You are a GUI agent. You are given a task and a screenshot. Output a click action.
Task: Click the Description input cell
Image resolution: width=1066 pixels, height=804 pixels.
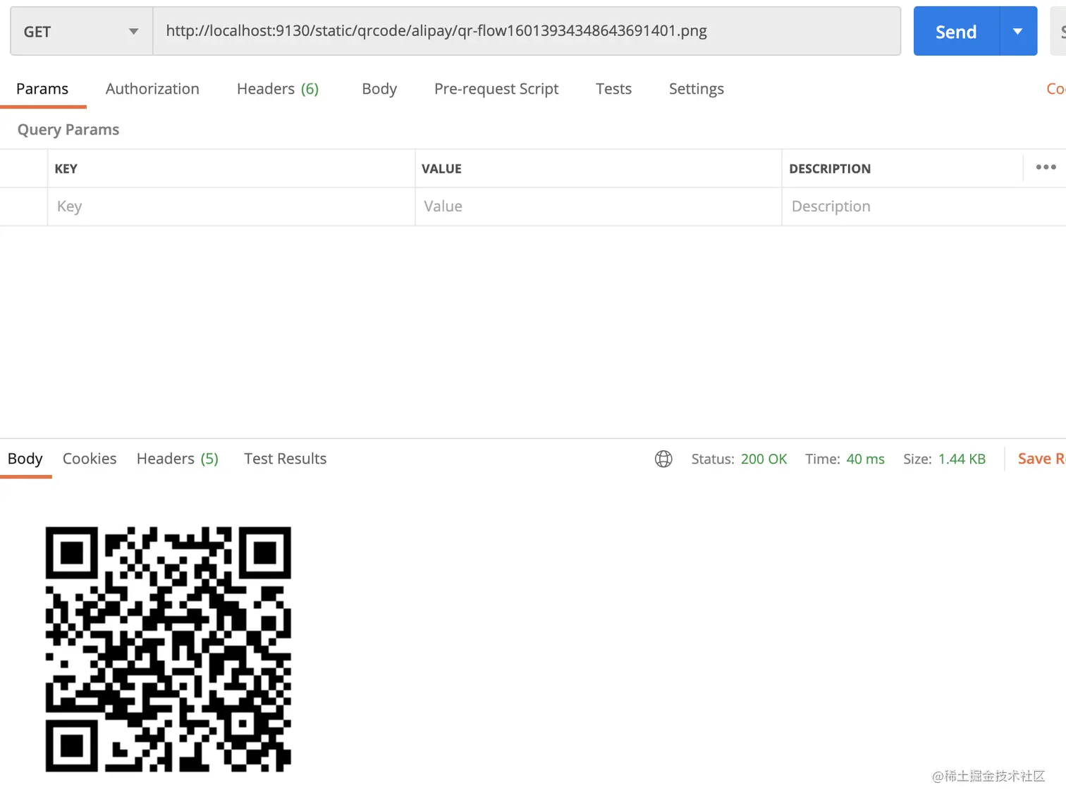click(924, 206)
